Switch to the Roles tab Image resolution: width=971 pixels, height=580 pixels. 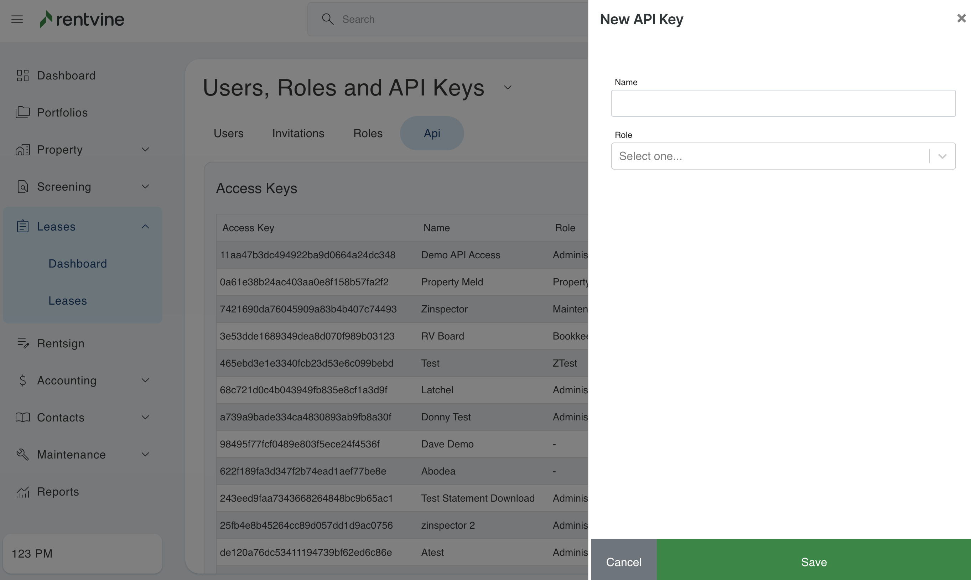[x=368, y=133]
